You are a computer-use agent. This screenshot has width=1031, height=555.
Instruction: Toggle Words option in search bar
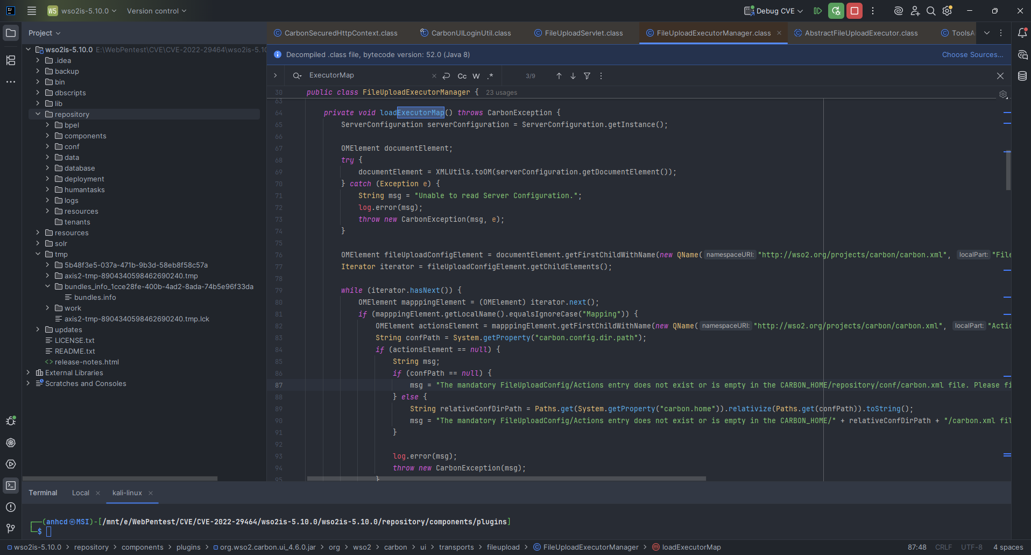click(476, 76)
